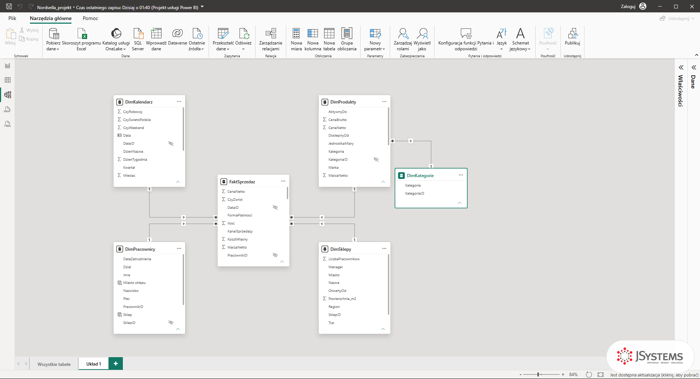Toggle visibility of KategoriaID in DimProdukty
700x379 pixels.
(x=376, y=160)
